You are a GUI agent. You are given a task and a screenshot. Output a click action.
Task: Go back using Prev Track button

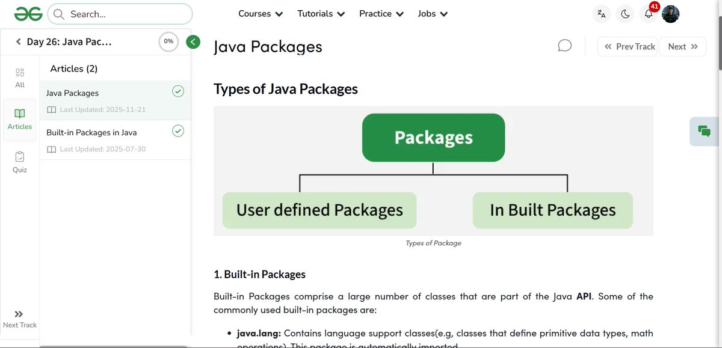point(628,46)
